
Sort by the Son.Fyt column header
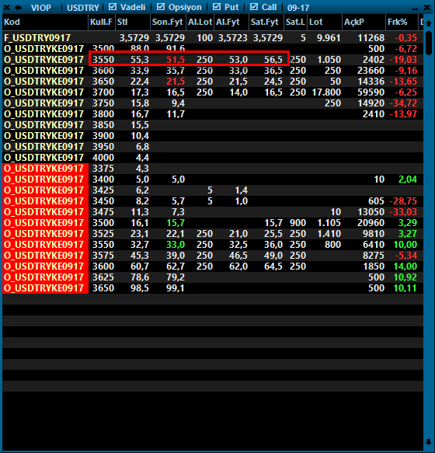pyautogui.click(x=168, y=22)
